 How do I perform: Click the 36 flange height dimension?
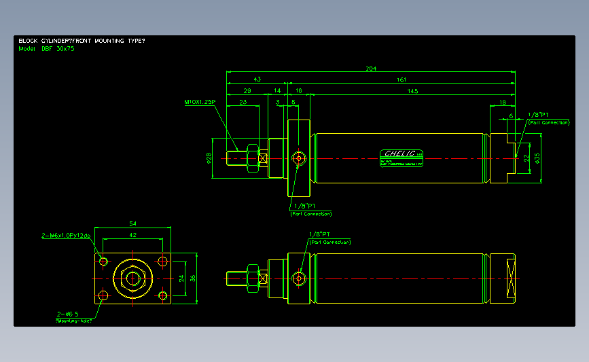(193, 278)
